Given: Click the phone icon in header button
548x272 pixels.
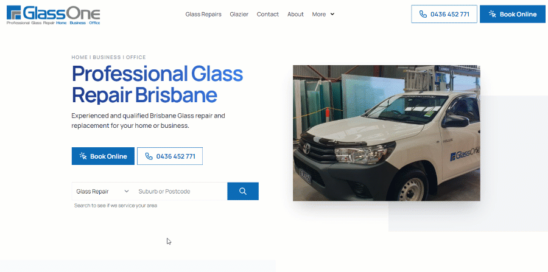Looking at the screenshot, I should click(x=423, y=15).
